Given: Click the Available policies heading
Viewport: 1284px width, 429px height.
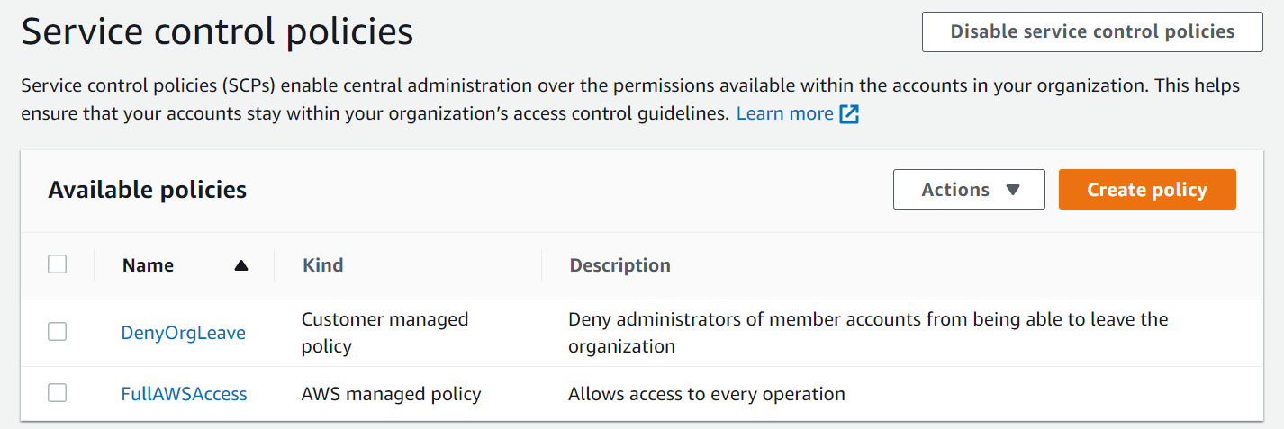Looking at the screenshot, I should [148, 190].
